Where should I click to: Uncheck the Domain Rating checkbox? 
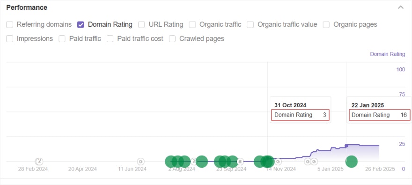81,25
